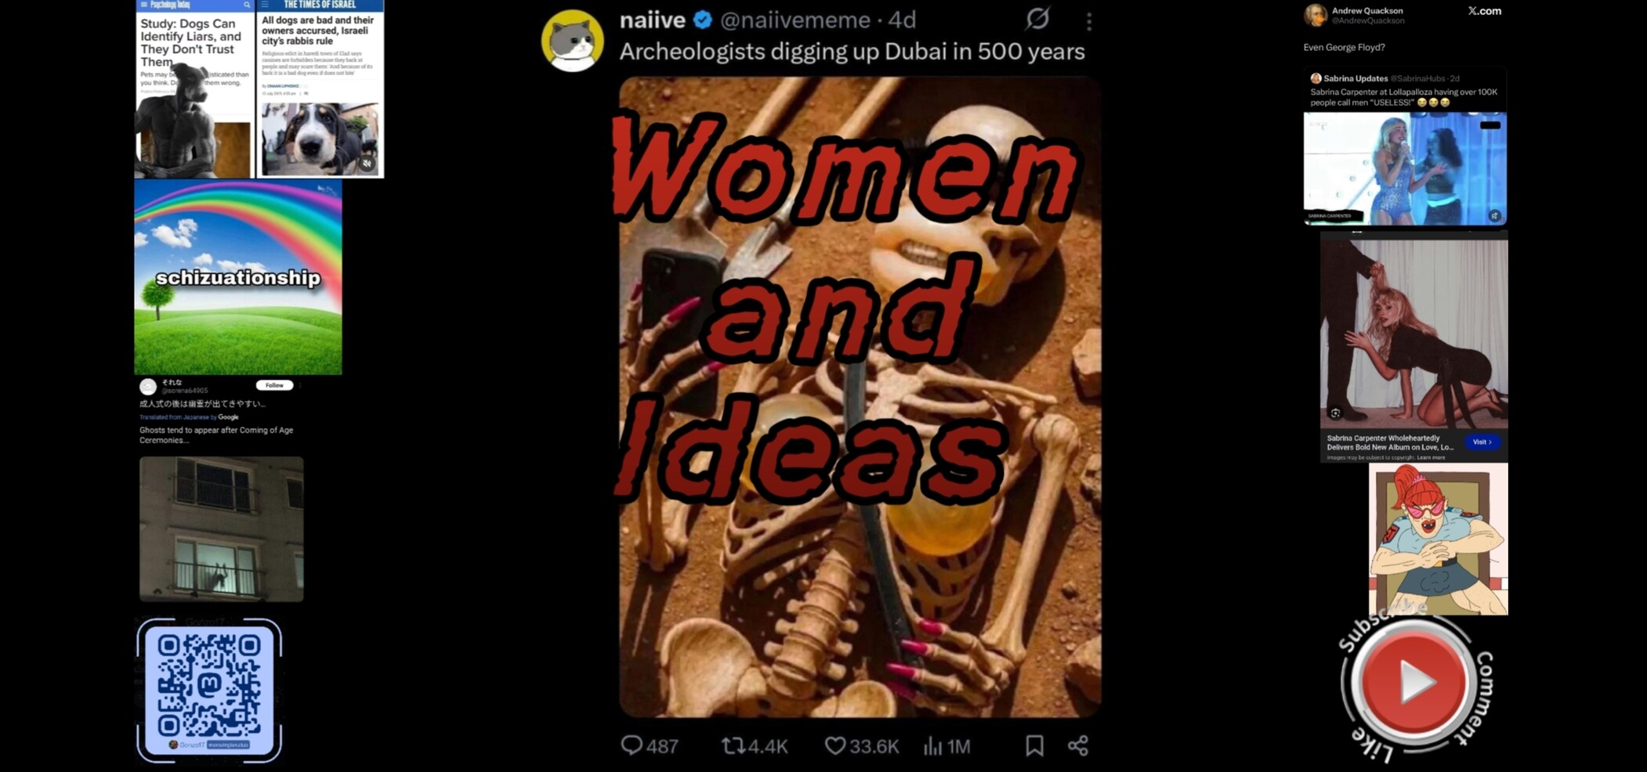View the 1M views analytics icon
Image resolution: width=1647 pixels, height=772 pixels.
point(932,745)
